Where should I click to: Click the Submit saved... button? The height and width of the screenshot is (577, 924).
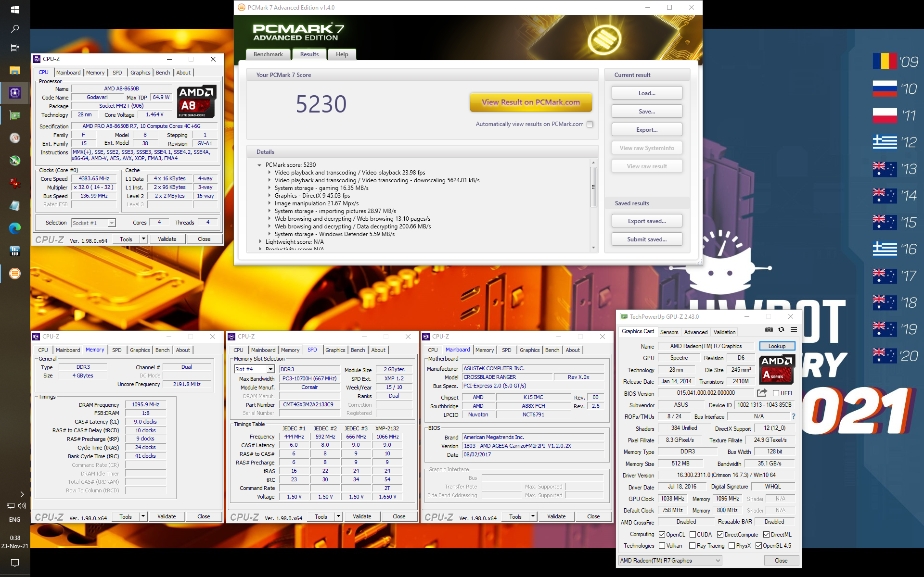coord(647,239)
